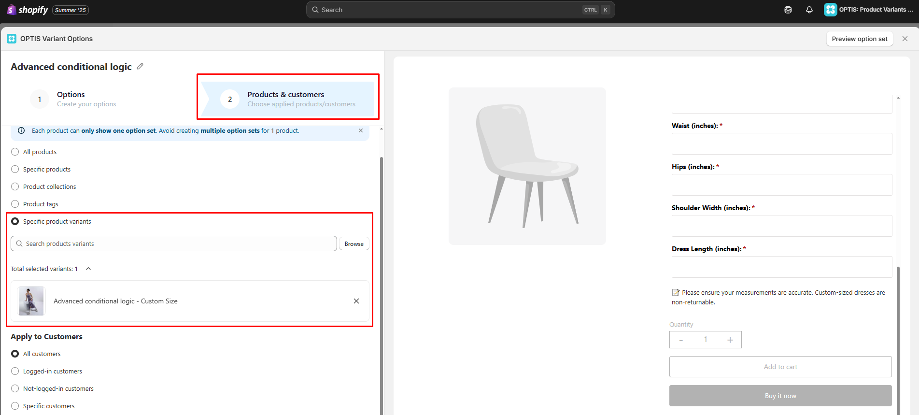
Task: Click the OPTIS Variant Options app icon
Action: (x=12, y=39)
